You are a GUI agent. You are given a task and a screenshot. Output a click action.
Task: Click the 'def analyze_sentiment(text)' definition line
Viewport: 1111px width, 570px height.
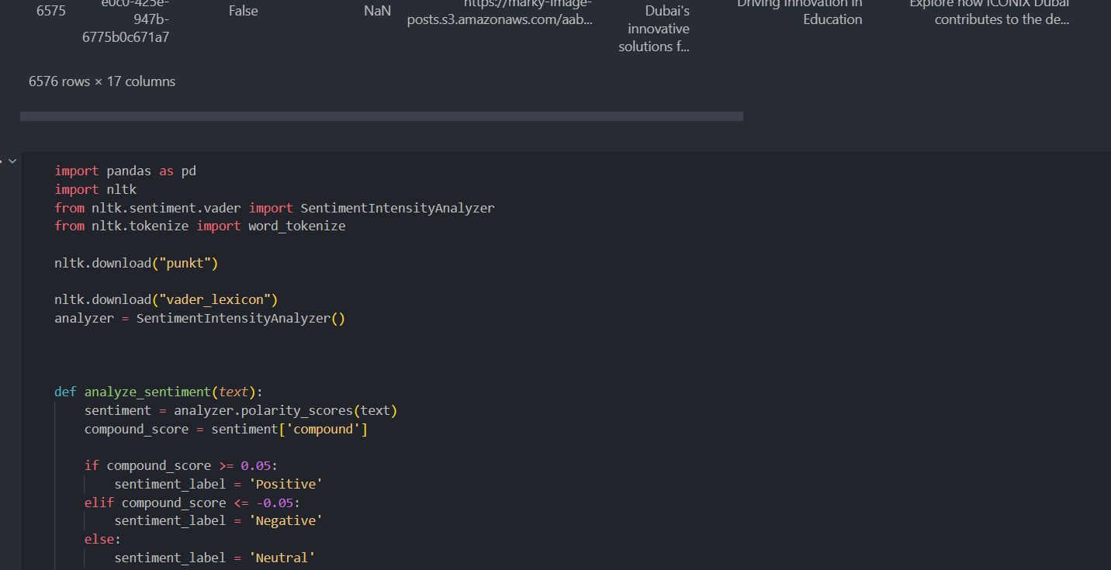(159, 392)
